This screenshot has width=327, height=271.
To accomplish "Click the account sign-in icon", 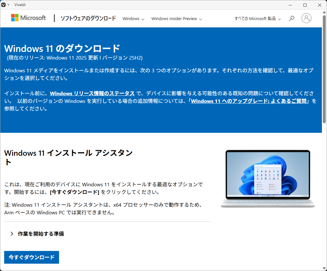I will (306, 18).
